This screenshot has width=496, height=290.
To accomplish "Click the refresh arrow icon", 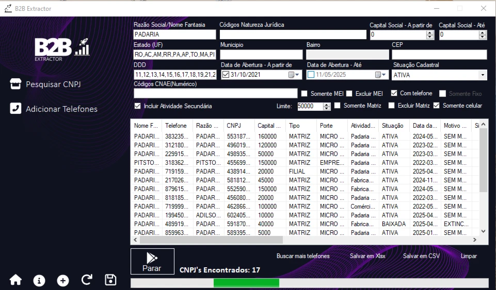I will 87,280.
